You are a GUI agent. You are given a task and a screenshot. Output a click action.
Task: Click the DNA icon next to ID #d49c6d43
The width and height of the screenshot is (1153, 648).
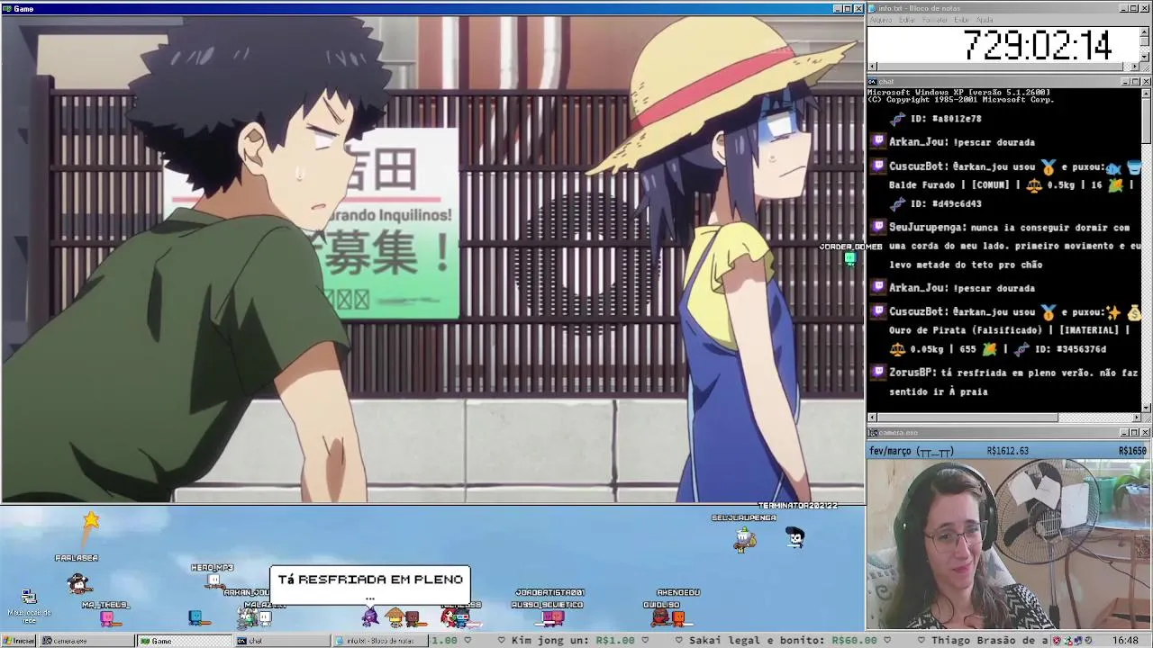[897, 203]
